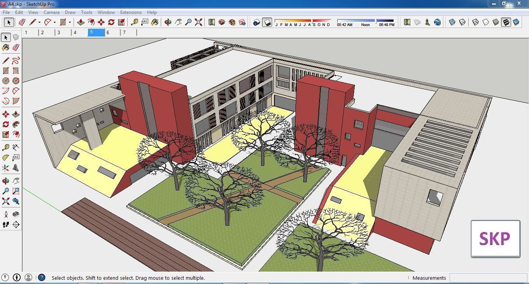Click the Instructor help question mark icon

(42, 277)
